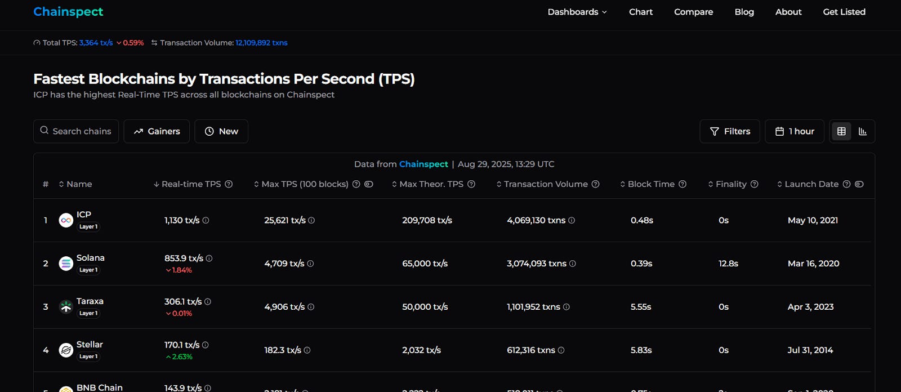Go to Chainspect home logo
The width and height of the screenshot is (901, 392).
tap(68, 12)
